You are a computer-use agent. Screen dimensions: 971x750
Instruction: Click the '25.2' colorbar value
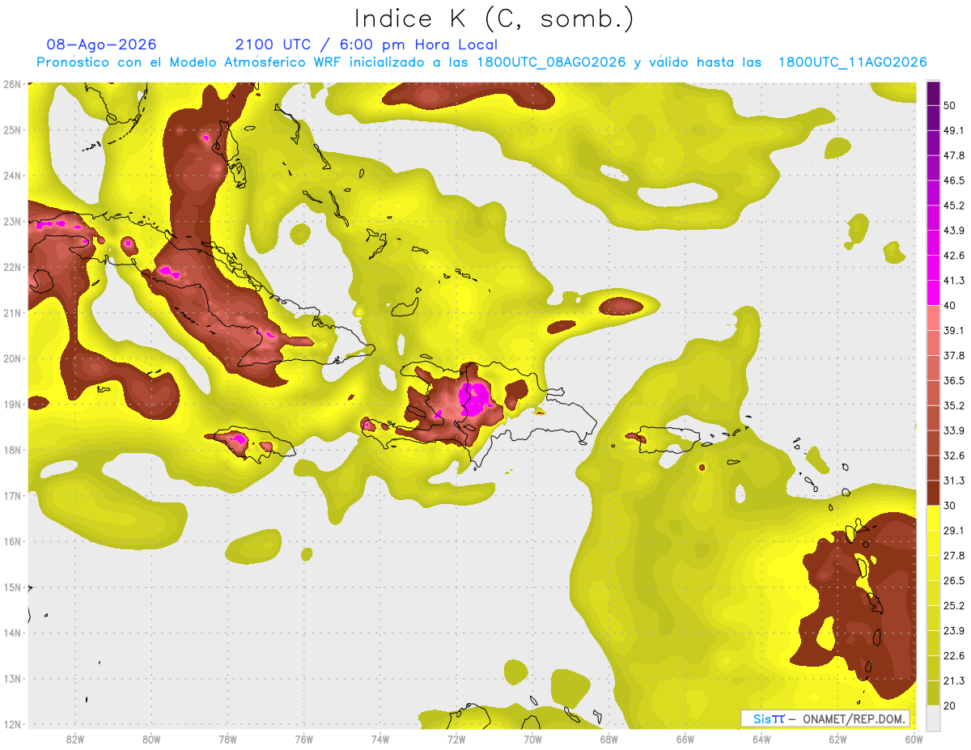point(953,605)
